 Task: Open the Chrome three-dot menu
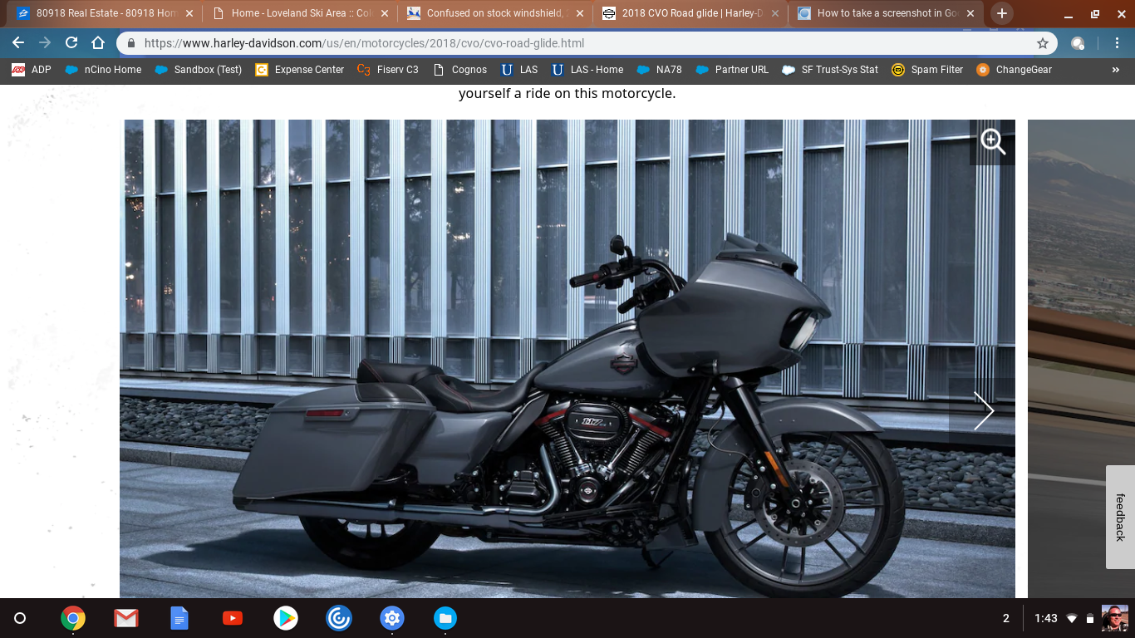coord(1117,43)
